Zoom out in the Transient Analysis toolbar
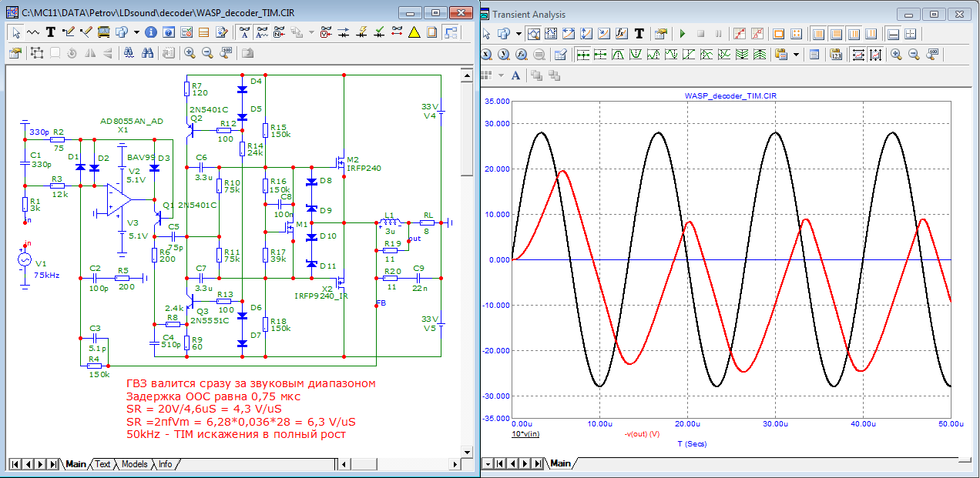This screenshot has width=980, height=478. [914, 55]
